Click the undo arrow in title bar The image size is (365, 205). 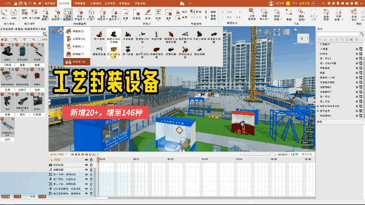pos(35,3)
